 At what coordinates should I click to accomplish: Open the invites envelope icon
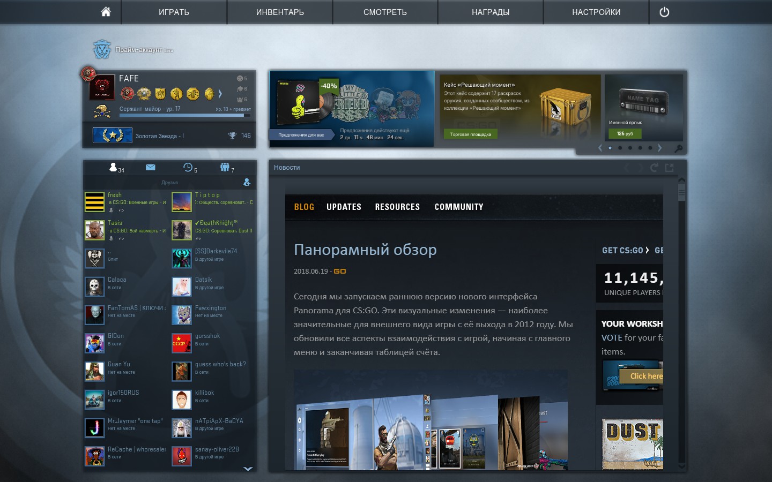coord(150,167)
